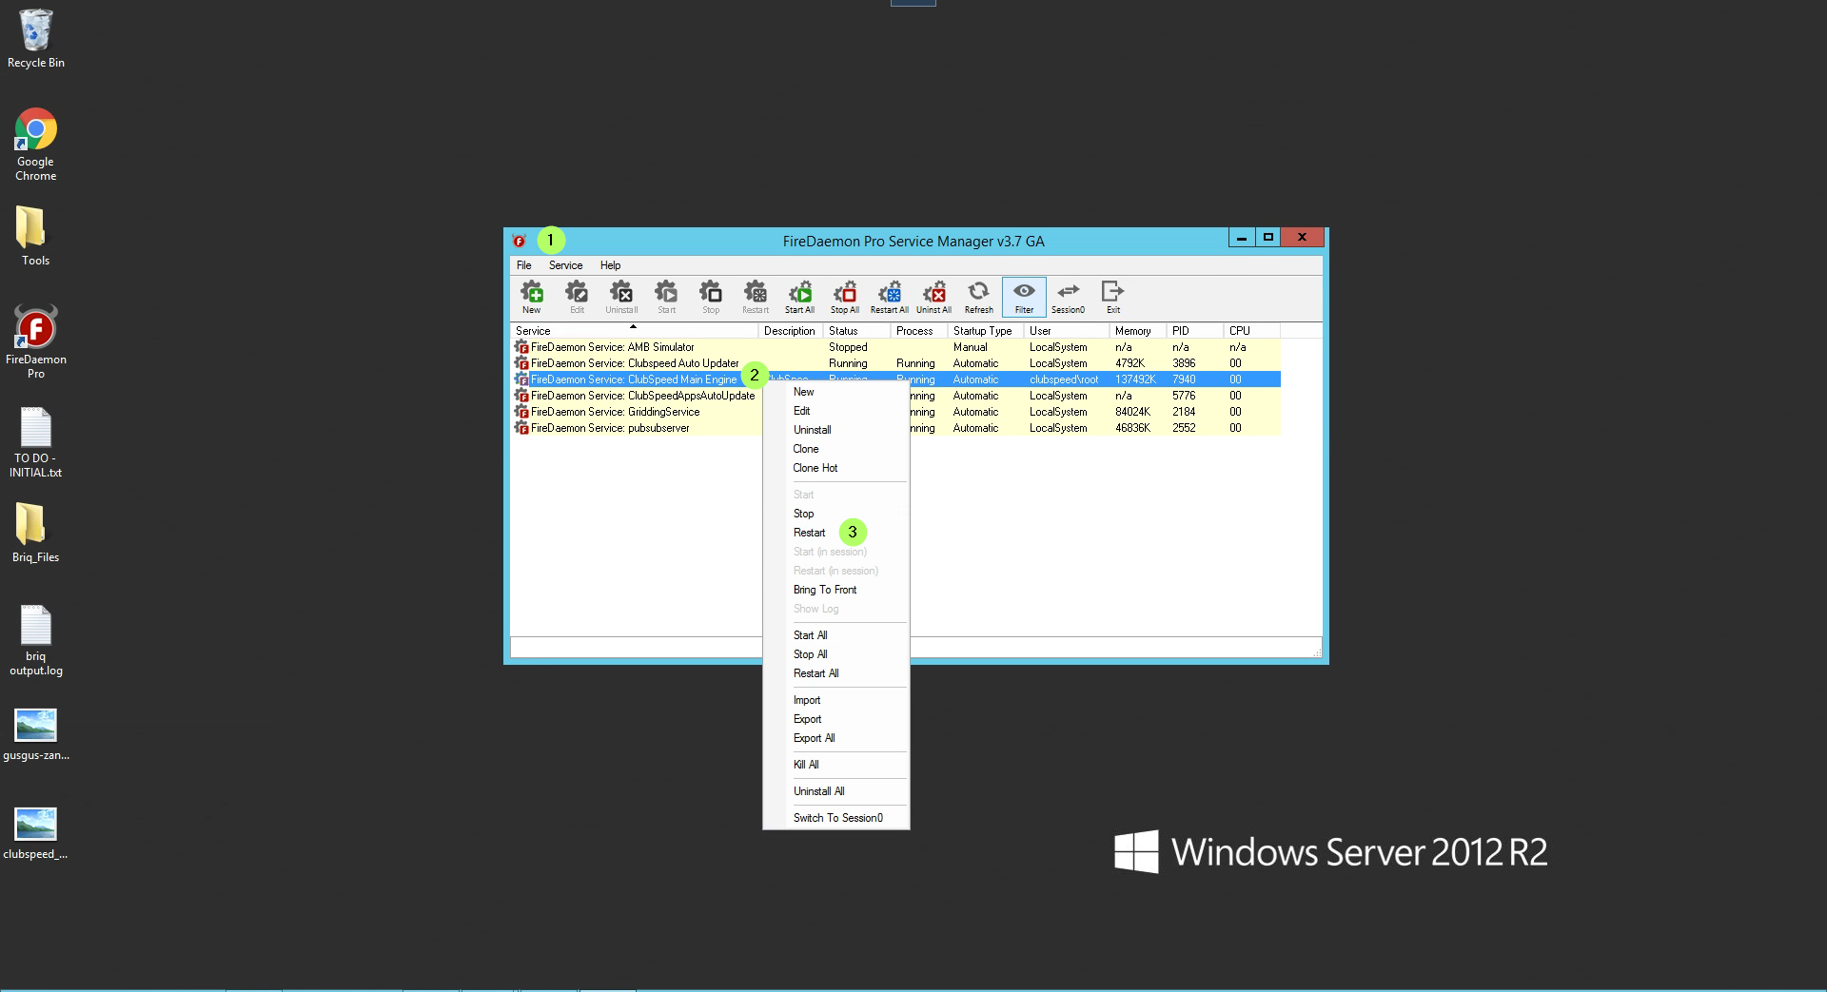
Task: Click the Edit service toolbar icon
Action: [x=577, y=297]
